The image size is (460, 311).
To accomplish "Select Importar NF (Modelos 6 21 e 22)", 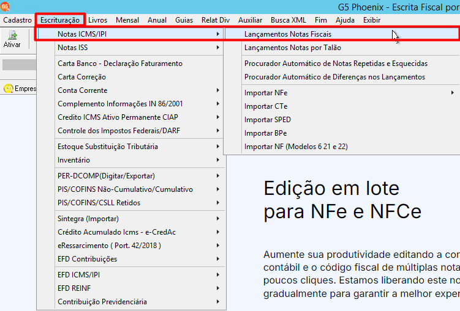I will pyautogui.click(x=342, y=147).
